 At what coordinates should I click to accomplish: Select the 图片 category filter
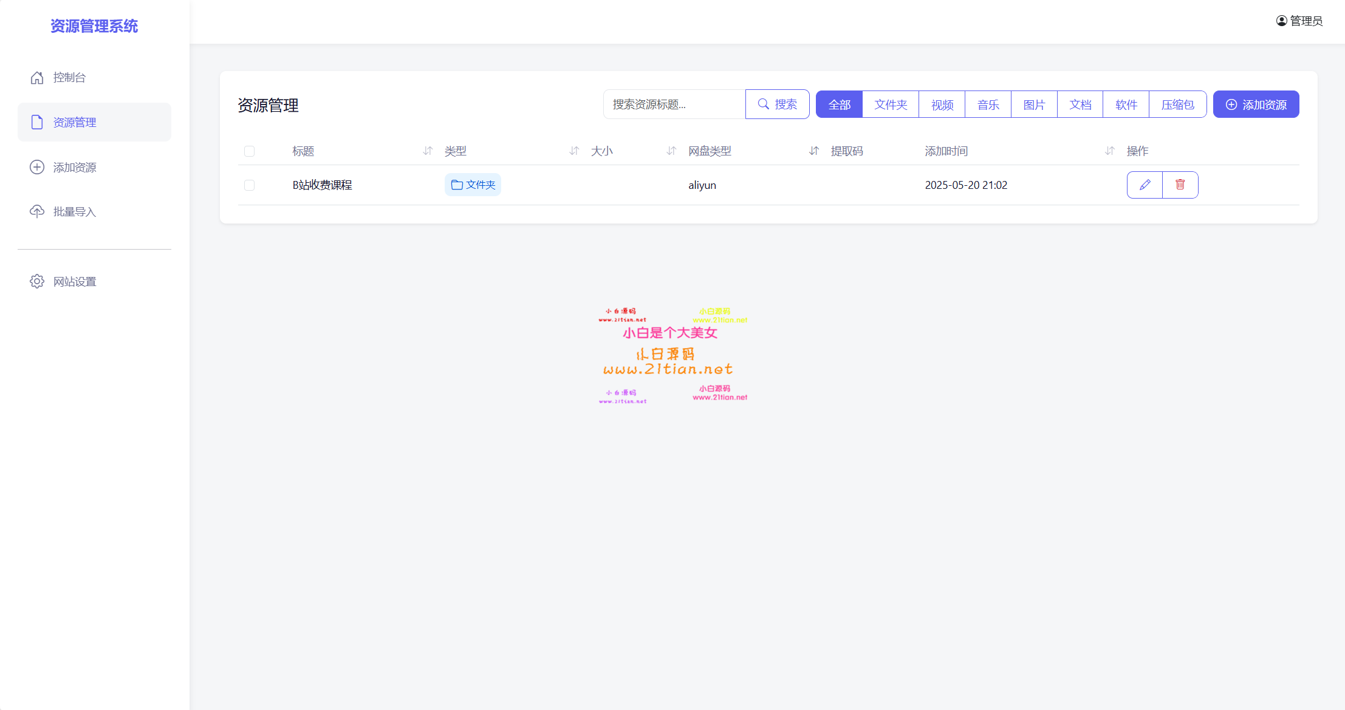(1033, 104)
